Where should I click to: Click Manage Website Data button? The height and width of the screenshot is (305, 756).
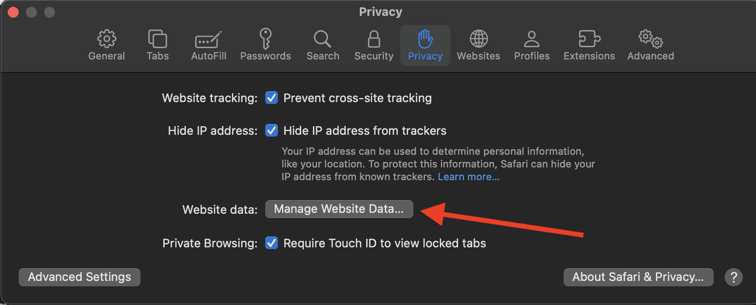coord(339,209)
